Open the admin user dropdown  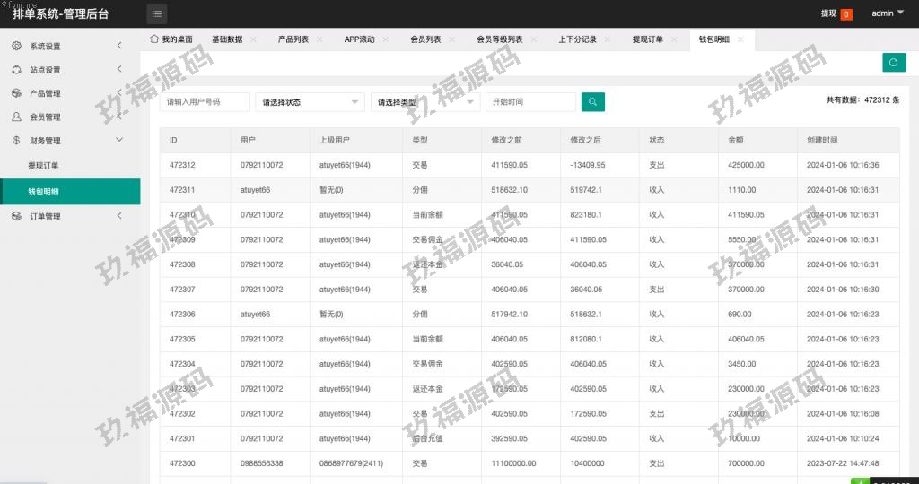(x=887, y=13)
